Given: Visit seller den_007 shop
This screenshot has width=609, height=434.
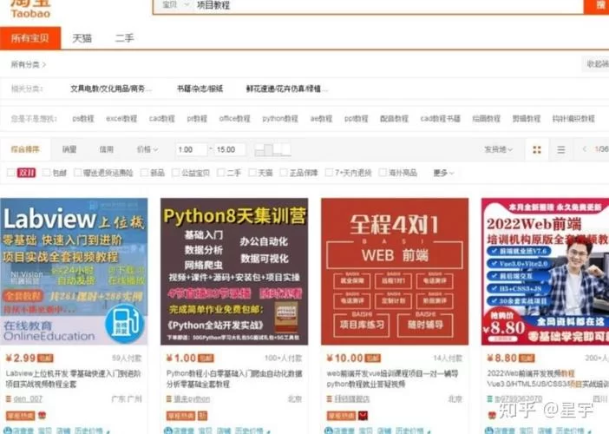Looking at the screenshot, I should (x=28, y=398).
